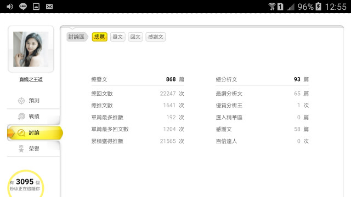Open the user profile avatar photo
351x197 pixels.
click(31, 49)
